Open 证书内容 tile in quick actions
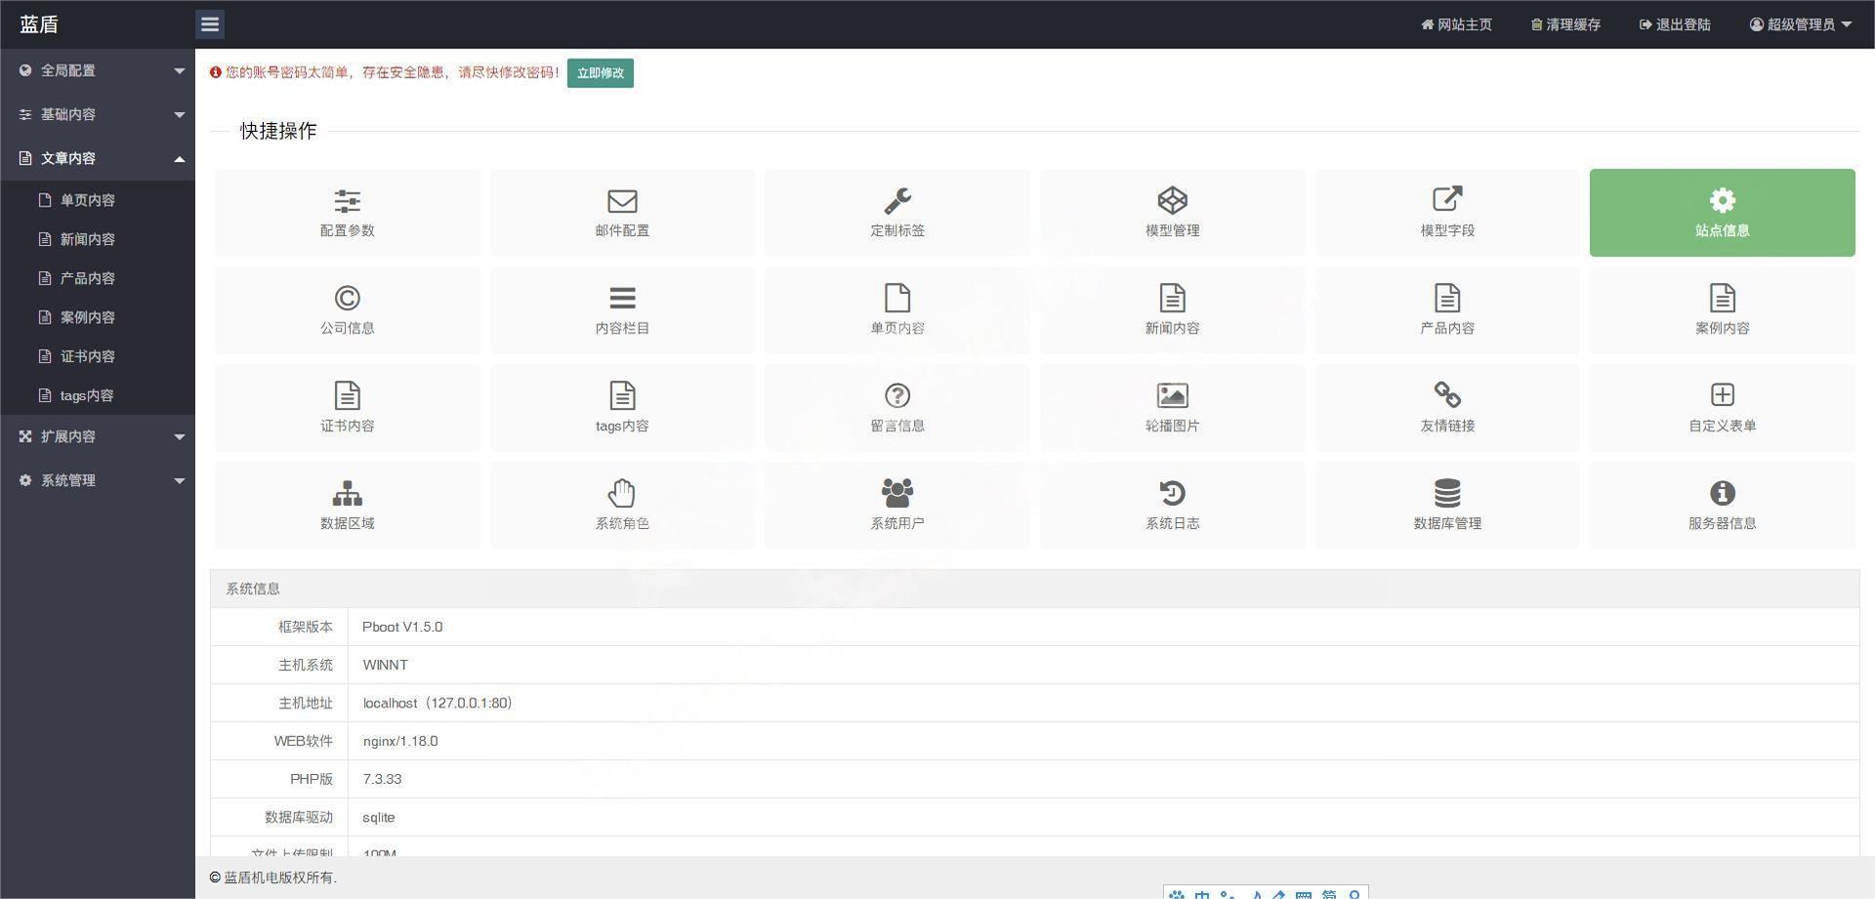Screen dimensions: 1875x899 (x=347, y=408)
